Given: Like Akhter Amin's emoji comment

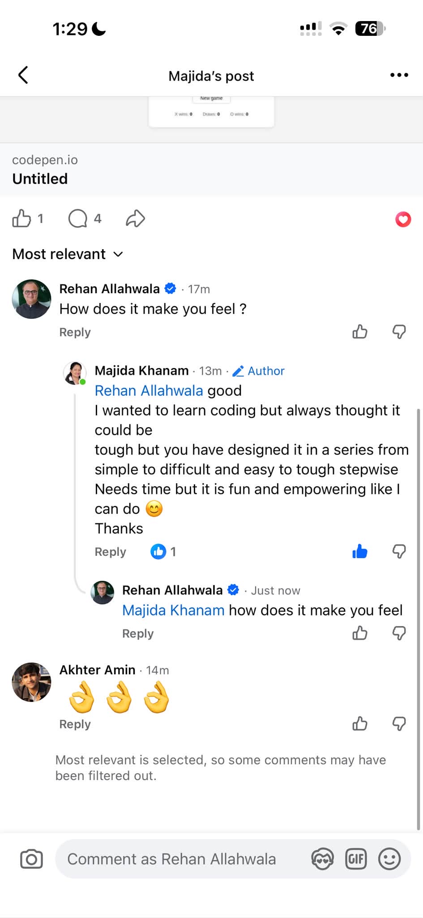Looking at the screenshot, I should [x=360, y=723].
